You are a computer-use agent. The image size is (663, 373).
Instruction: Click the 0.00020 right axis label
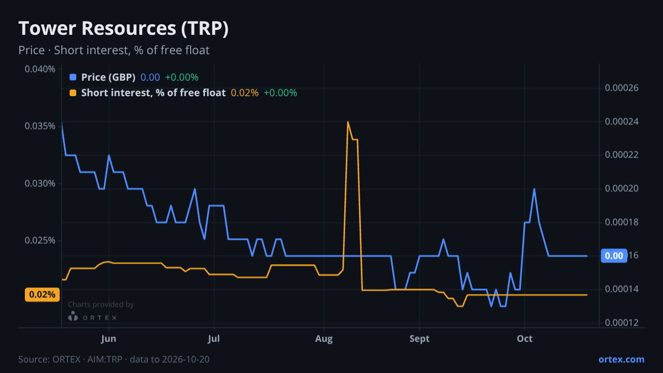(x=622, y=188)
